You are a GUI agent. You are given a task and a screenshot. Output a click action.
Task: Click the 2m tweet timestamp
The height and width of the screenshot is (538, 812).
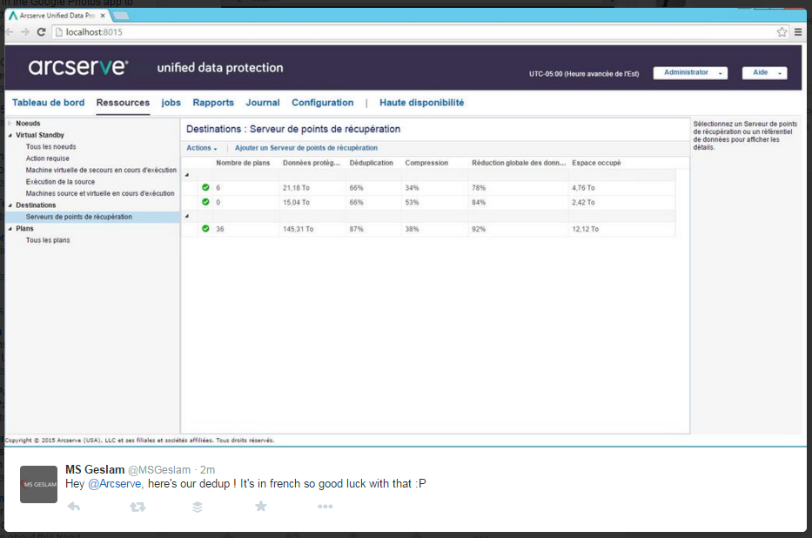point(207,469)
